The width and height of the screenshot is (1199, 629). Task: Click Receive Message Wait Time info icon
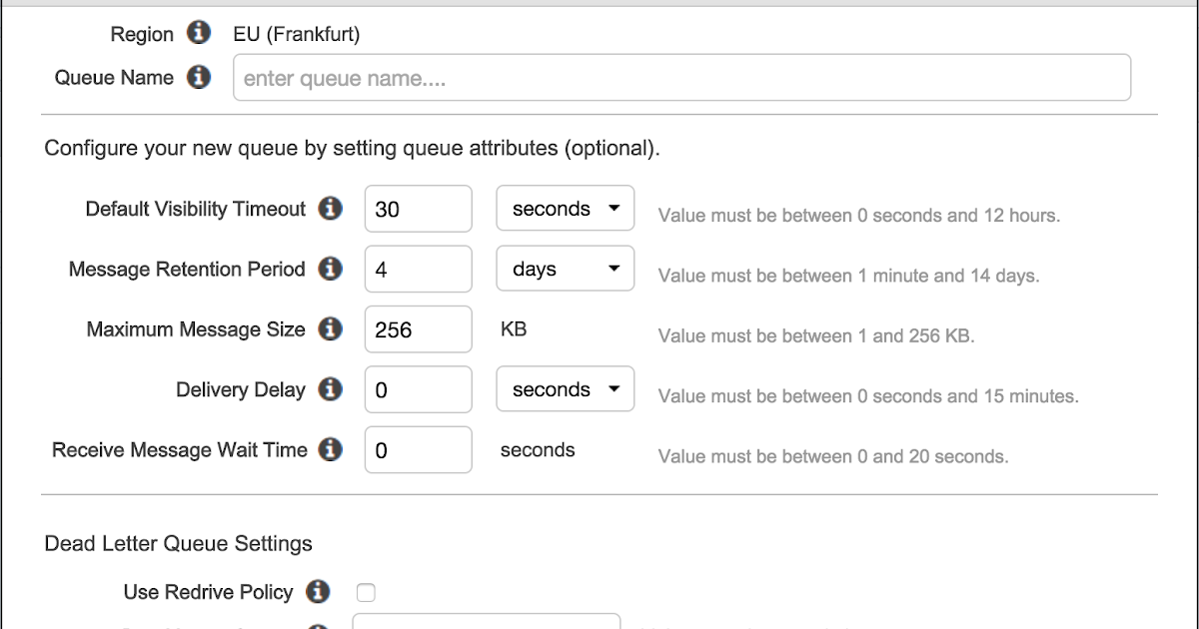330,449
